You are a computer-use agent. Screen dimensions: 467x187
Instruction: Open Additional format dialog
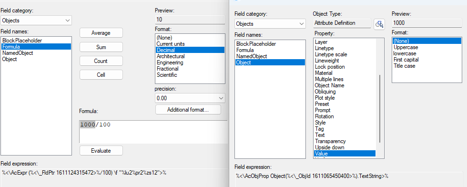[x=188, y=109]
